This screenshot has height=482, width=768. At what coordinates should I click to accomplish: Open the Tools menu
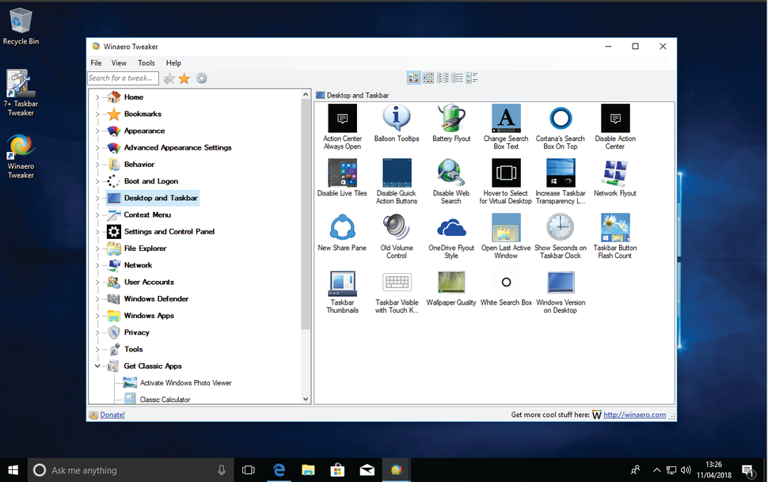146,63
